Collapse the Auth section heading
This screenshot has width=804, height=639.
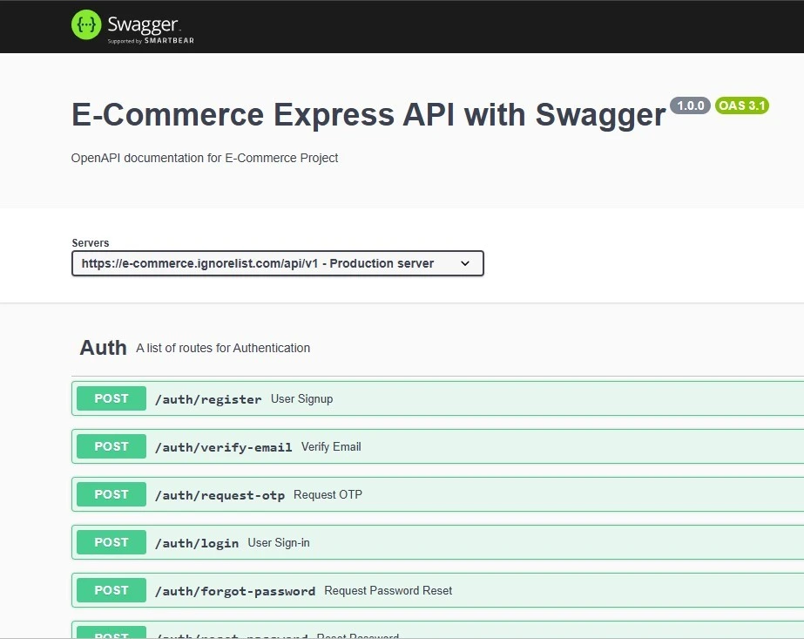[103, 348]
